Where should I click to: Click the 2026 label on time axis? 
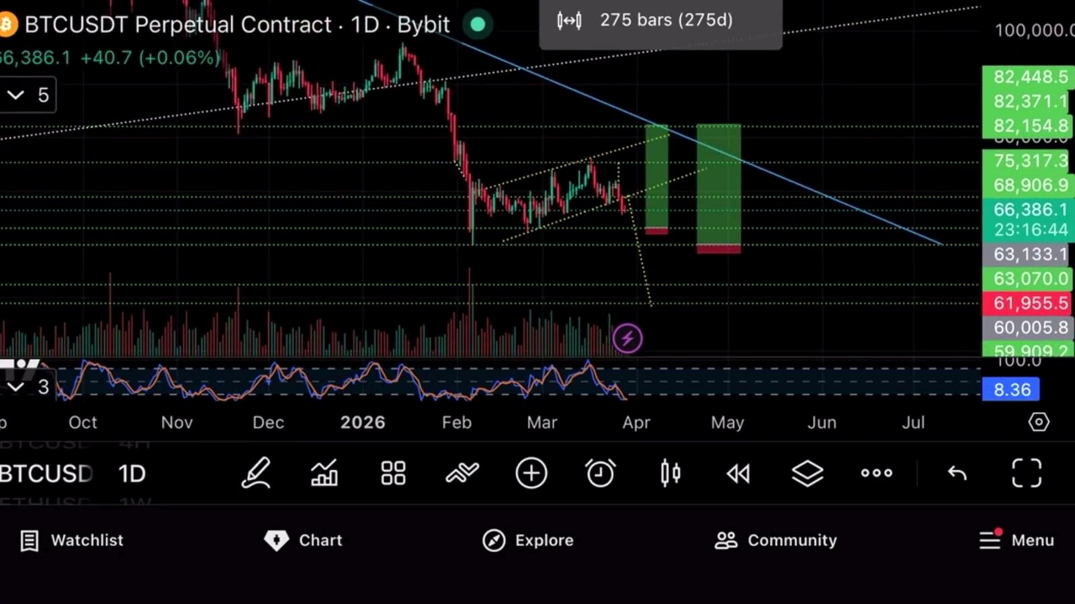[x=363, y=422]
